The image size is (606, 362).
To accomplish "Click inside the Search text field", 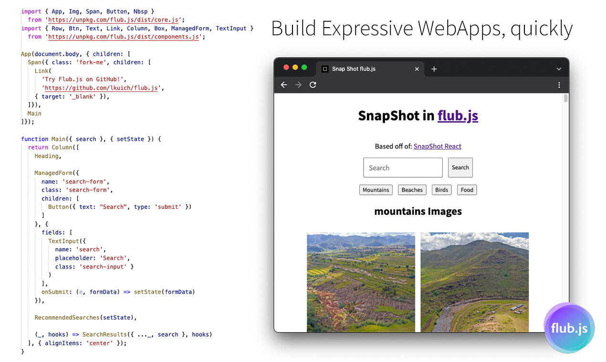I will point(402,167).
